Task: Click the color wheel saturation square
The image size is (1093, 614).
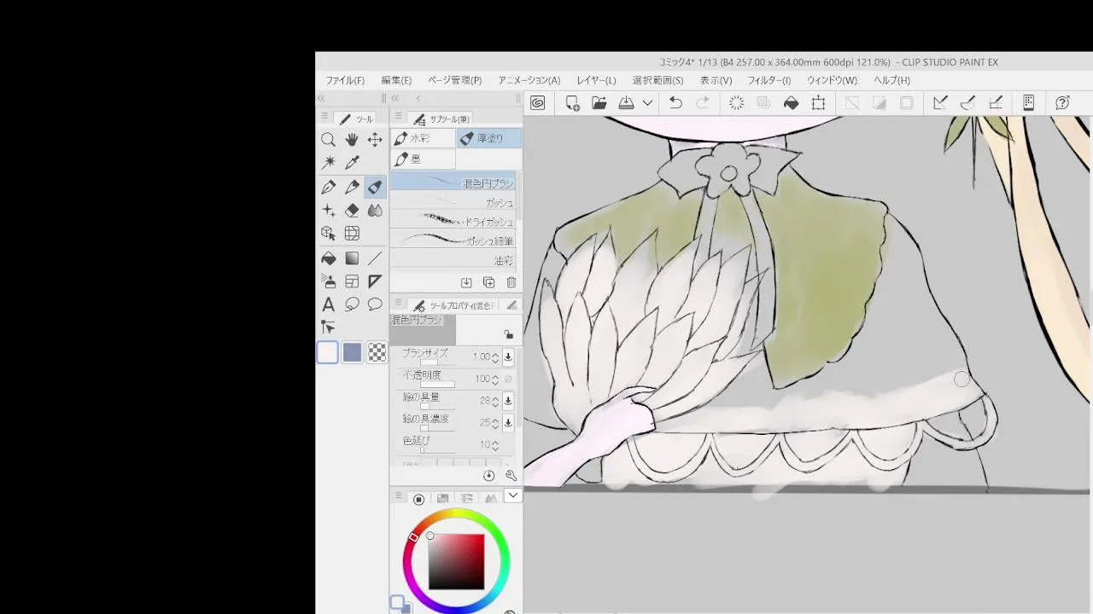Action: [x=456, y=562]
